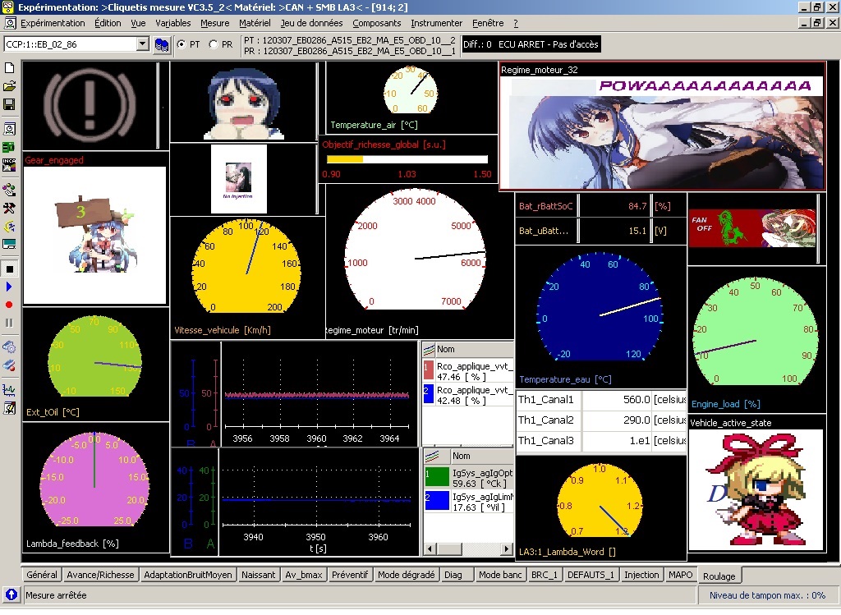
Task: Open variable selection icon with colored balls
Action: (x=9, y=190)
